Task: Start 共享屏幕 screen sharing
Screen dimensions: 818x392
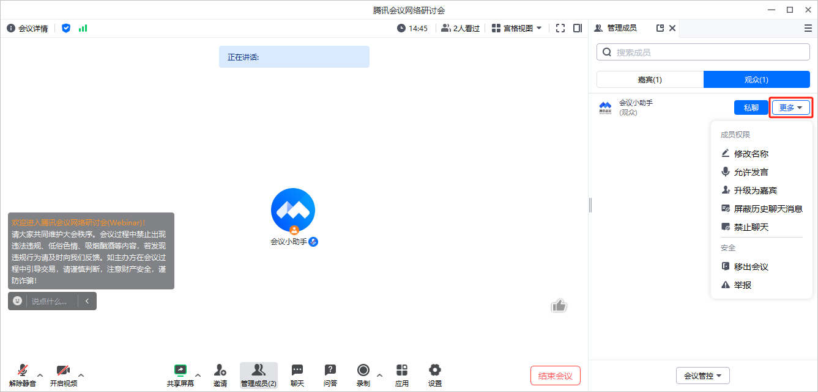Action: pyautogui.click(x=180, y=376)
